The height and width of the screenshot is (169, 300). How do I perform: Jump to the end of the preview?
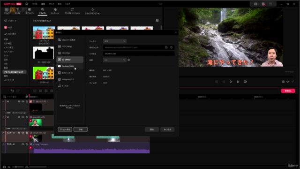coord(245,82)
